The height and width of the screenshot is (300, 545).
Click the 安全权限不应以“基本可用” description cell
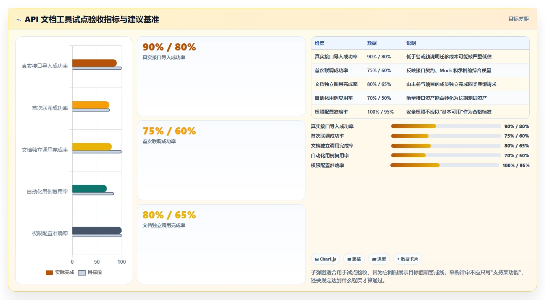point(449,112)
